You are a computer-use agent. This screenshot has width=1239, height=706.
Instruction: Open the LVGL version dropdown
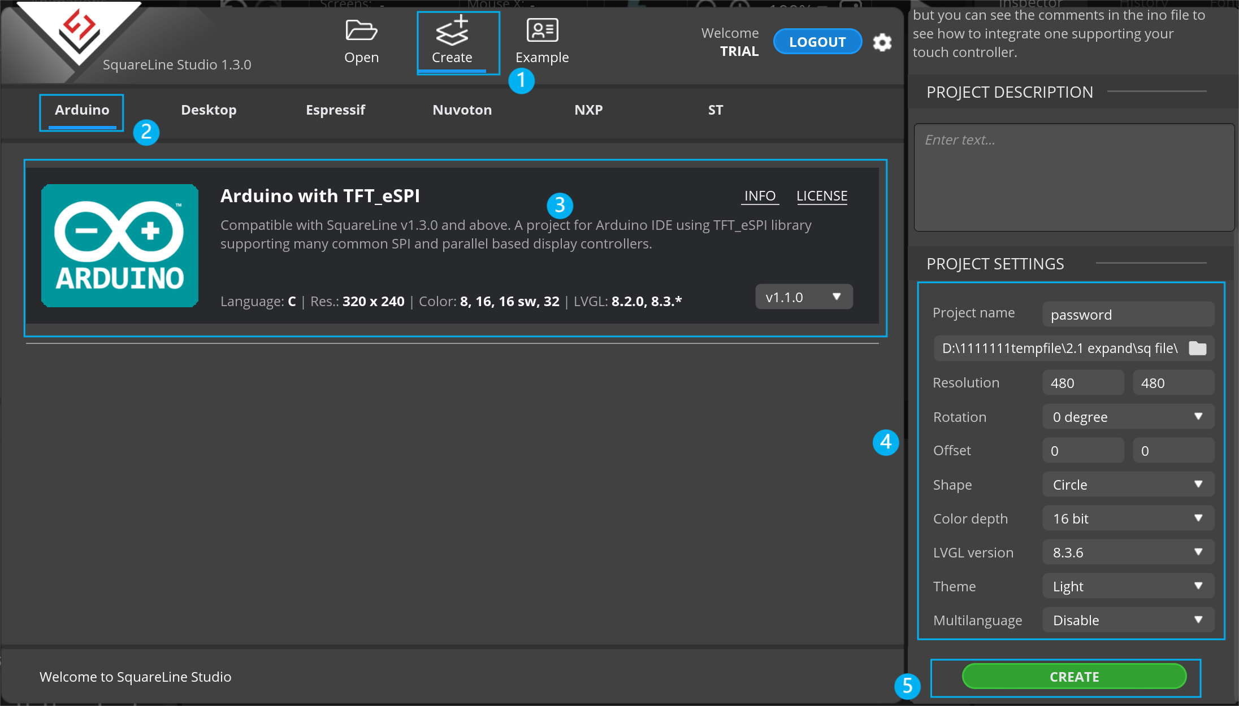tap(1128, 552)
